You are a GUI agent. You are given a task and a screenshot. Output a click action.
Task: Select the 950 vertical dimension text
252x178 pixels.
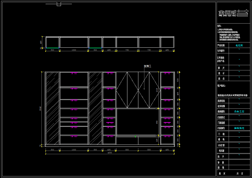point(157,122)
